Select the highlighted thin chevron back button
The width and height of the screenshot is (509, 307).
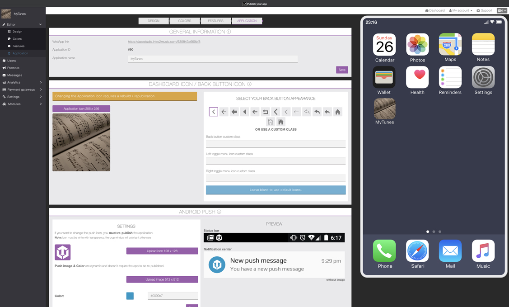tap(214, 112)
